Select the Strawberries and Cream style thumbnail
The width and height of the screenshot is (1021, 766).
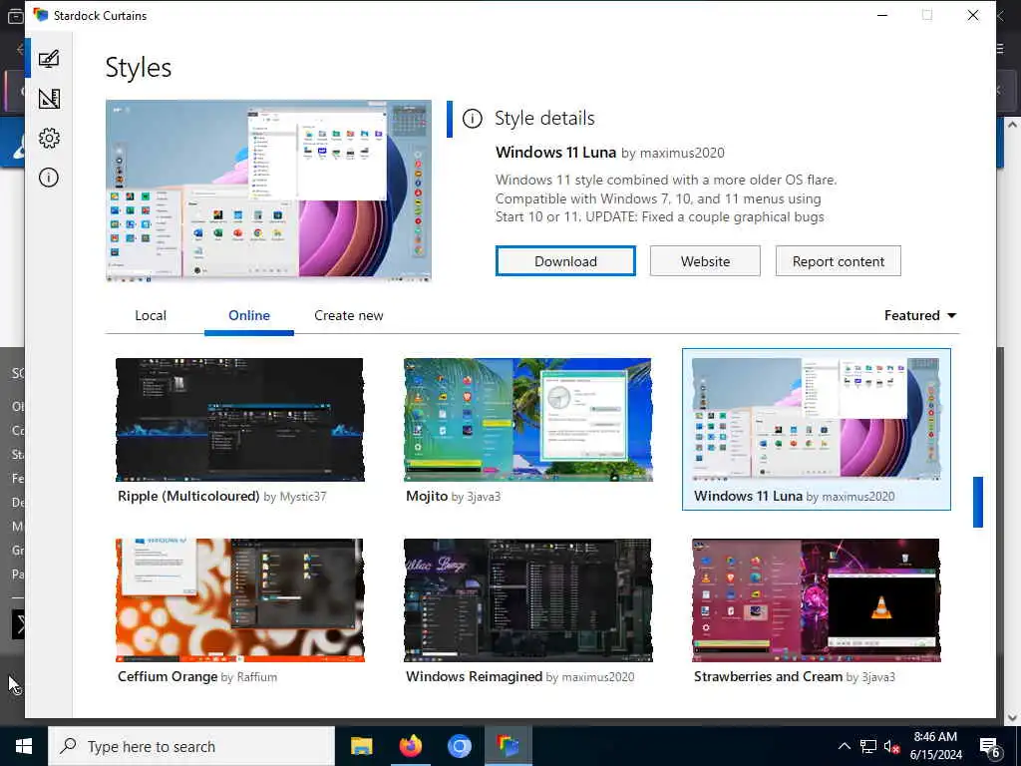816,599
